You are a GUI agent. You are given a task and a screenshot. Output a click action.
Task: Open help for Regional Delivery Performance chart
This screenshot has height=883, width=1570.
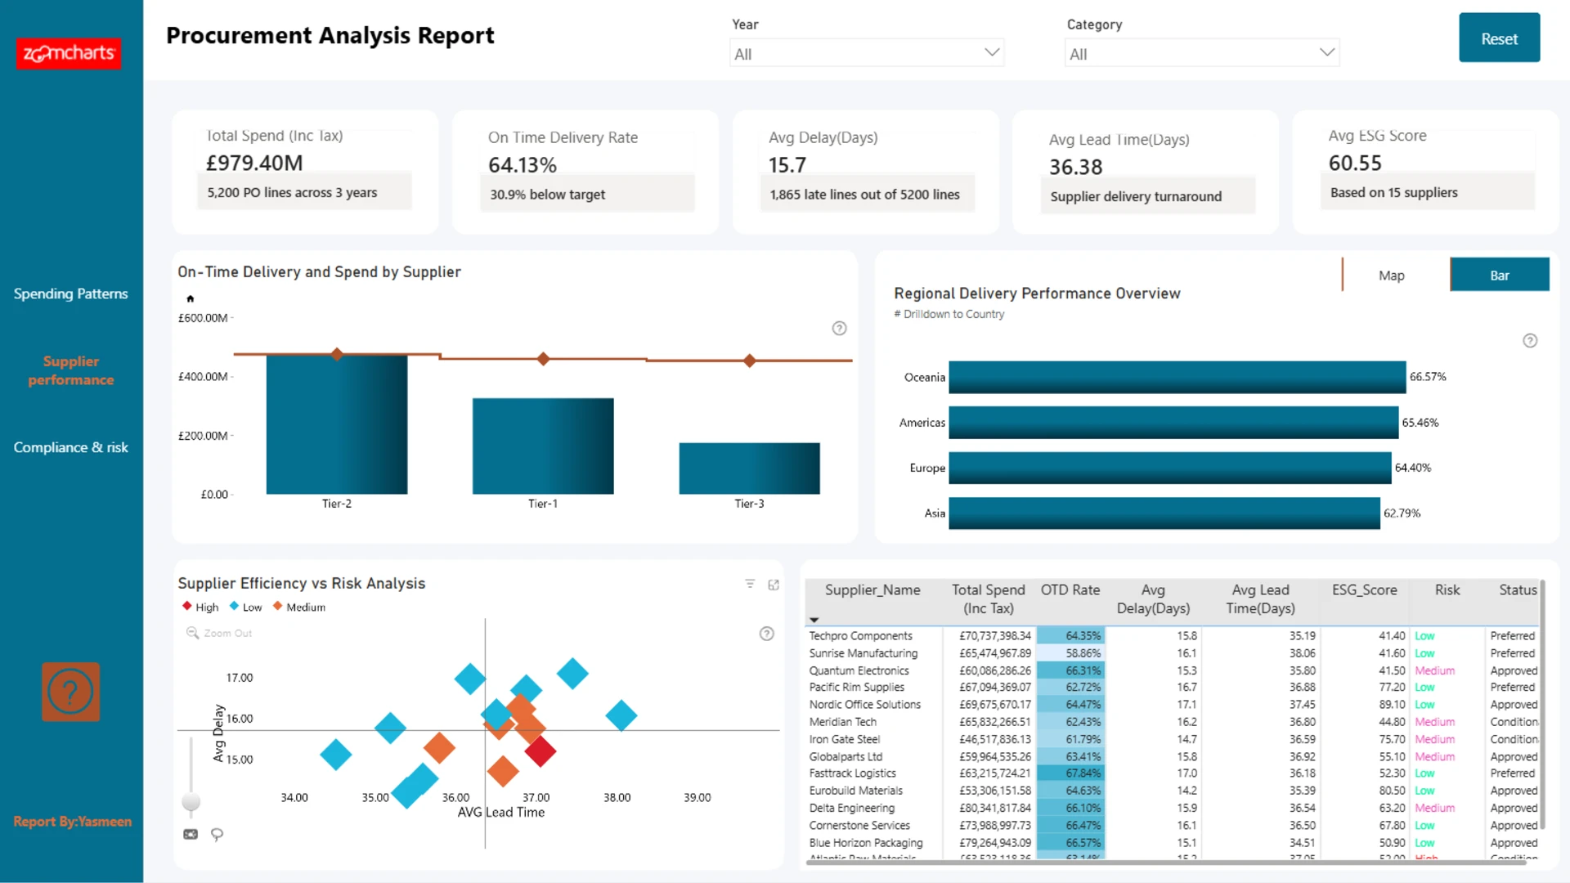[x=1530, y=341]
